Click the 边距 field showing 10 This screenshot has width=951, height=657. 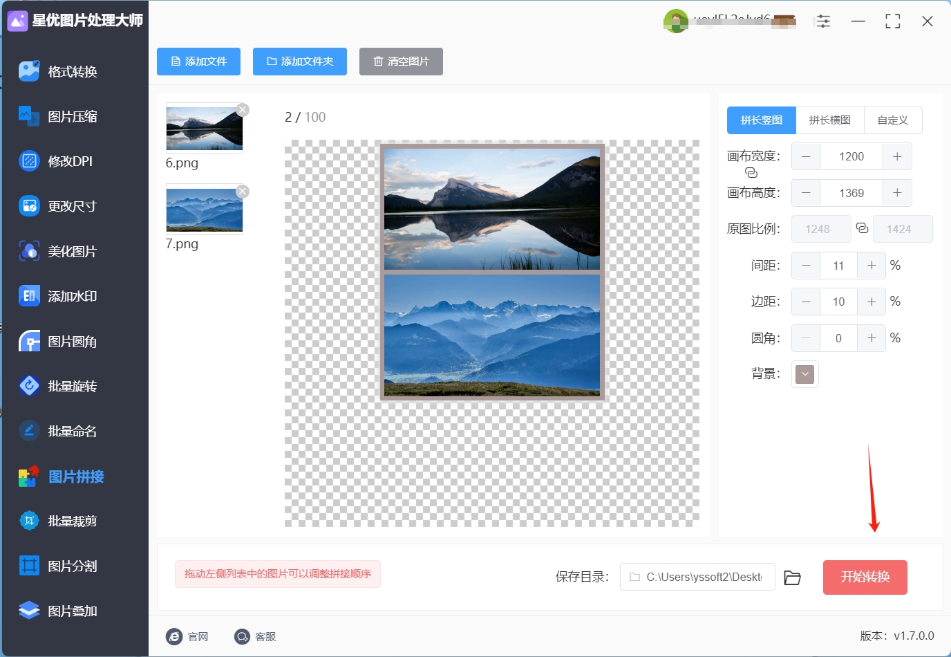tap(838, 302)
